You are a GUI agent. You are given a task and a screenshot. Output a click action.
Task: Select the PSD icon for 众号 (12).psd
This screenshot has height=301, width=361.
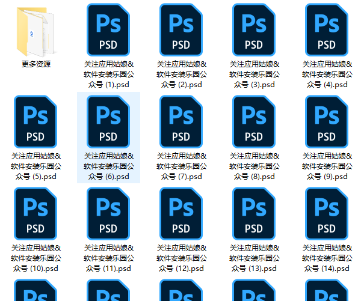coord(181,214)
